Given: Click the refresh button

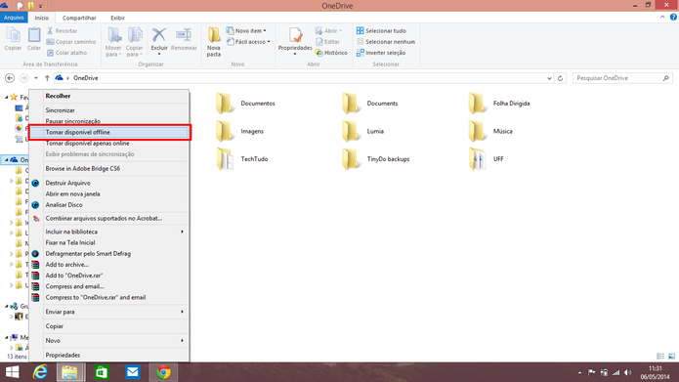Looking at the screenshot, I should (561, 78).
